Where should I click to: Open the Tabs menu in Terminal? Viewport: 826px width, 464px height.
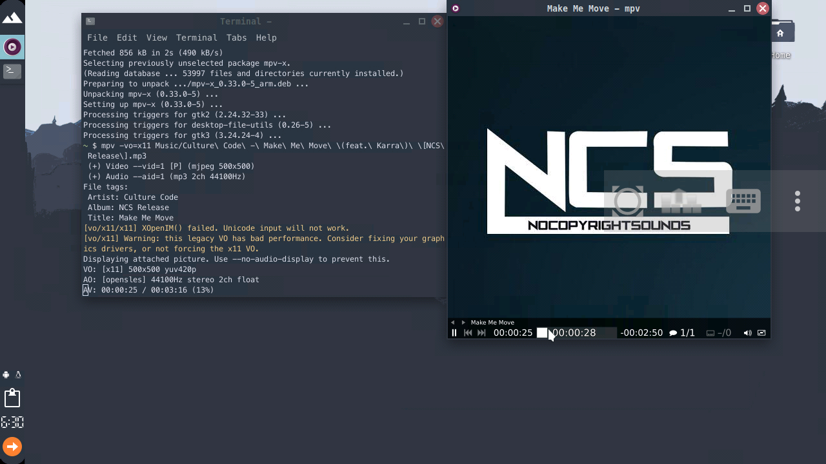point(236,37)
